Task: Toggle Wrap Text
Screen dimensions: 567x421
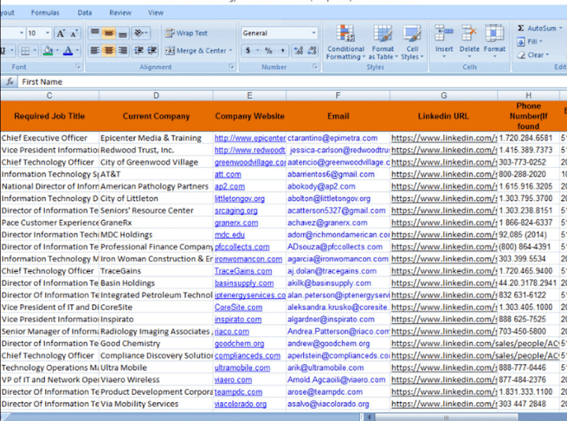Action: pos(186,33)
